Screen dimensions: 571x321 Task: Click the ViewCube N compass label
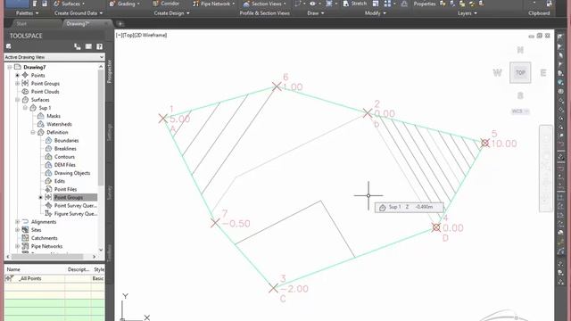coord(520,50)
